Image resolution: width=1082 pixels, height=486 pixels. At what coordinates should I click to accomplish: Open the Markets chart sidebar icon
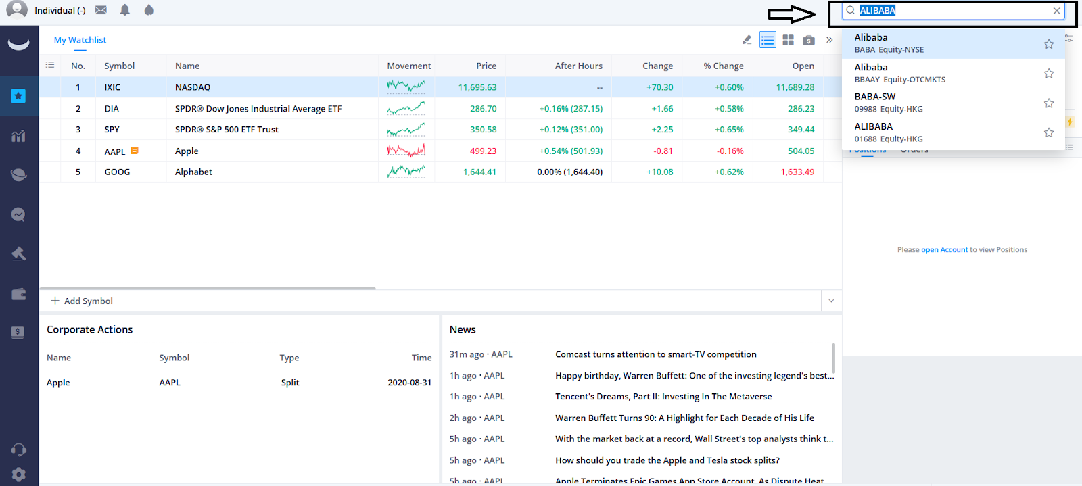click(18, 136)
